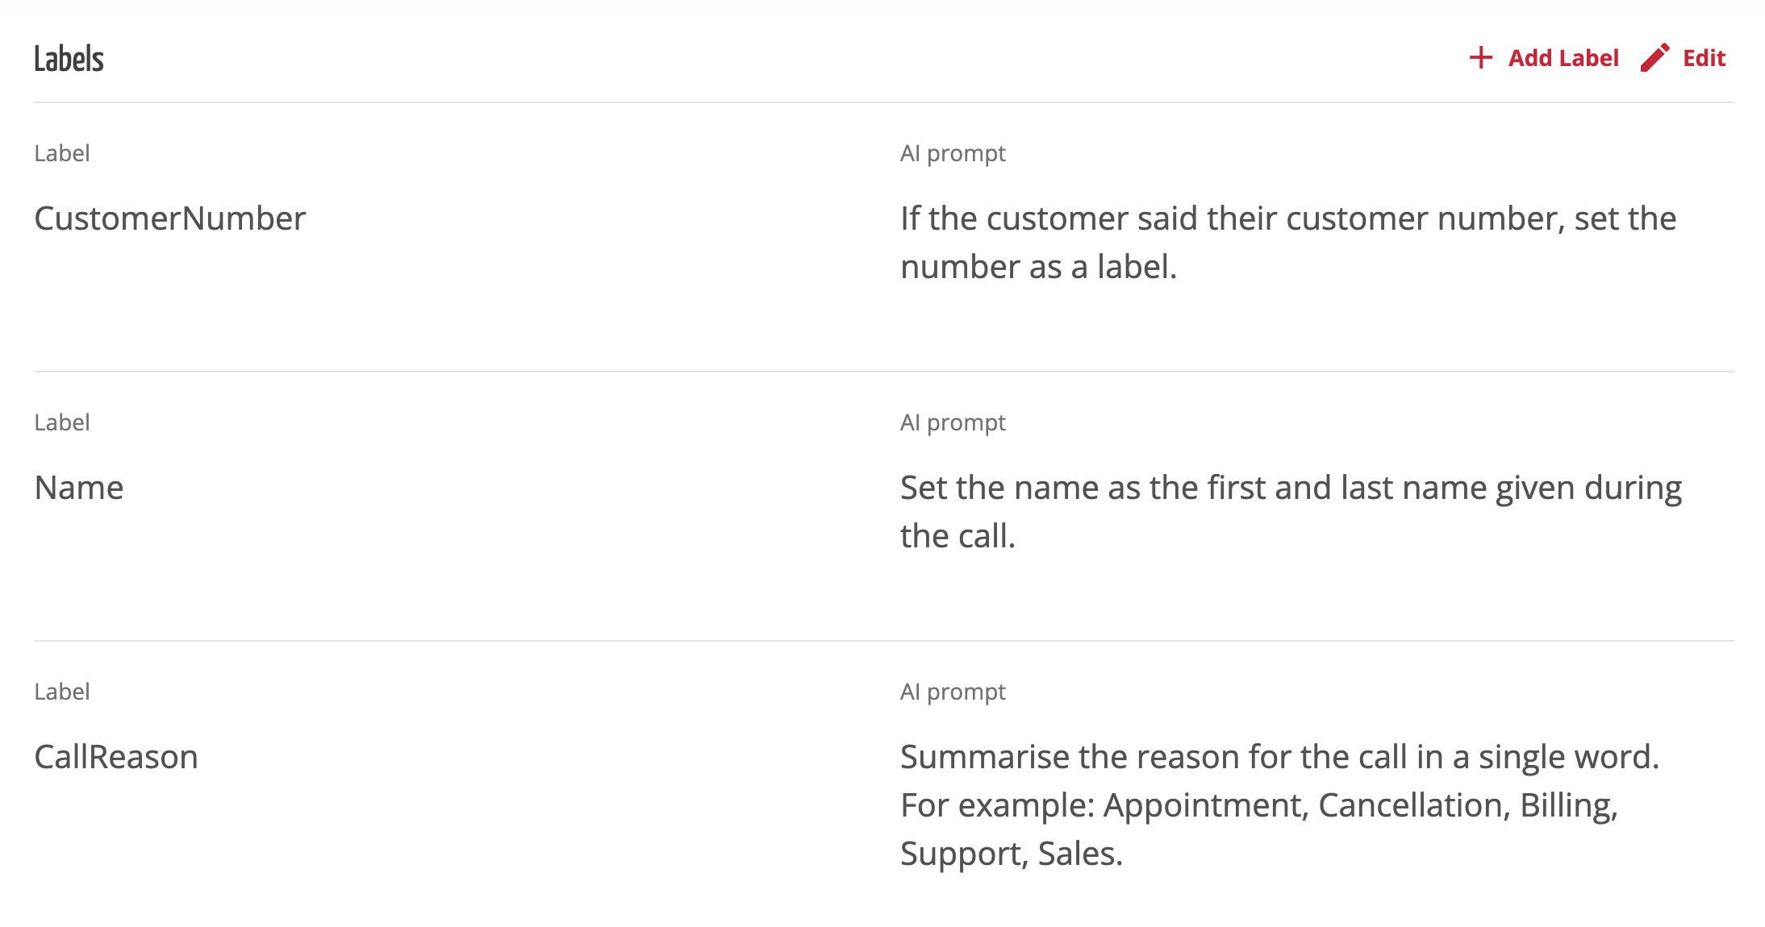Select the CallReason label name
1765x927 pixels.
(x=116, y=757)
